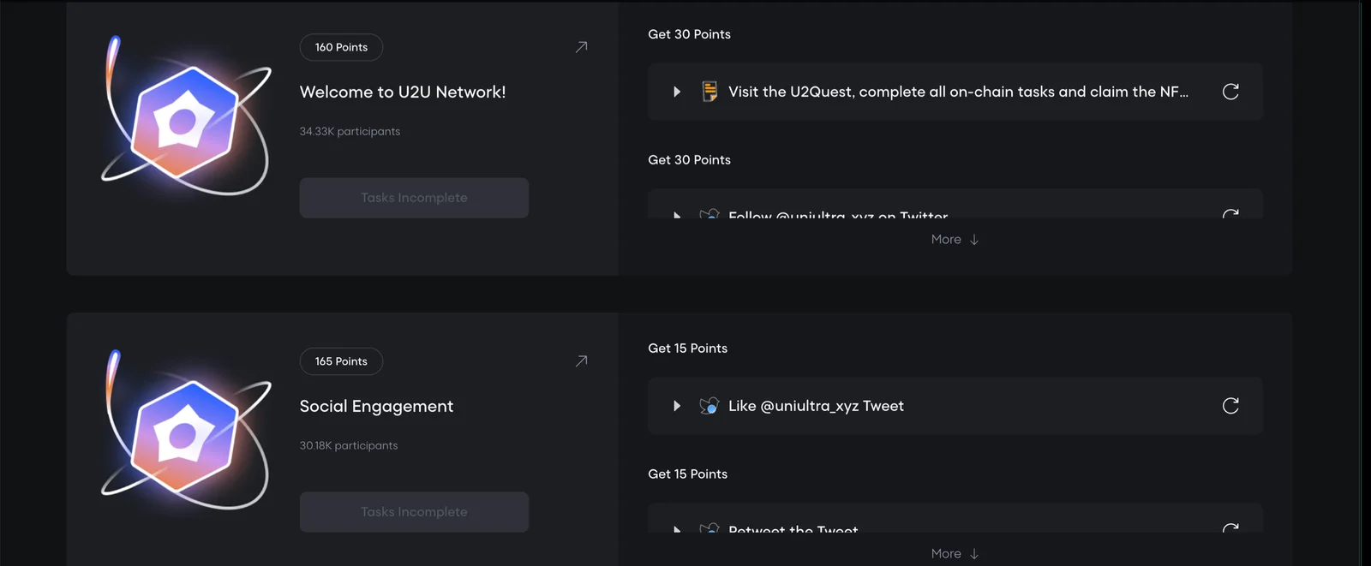Click the 160 Points badge

(x=341, y=47)
